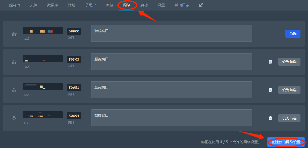Open the external link icon in navigation
The width and height of the screenshot is (308, 148).
201,5
